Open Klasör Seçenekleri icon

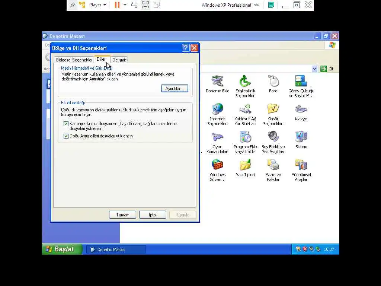(x=273, y=114)
